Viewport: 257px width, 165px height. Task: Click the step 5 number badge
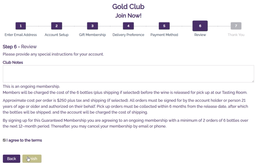point(164,26)
